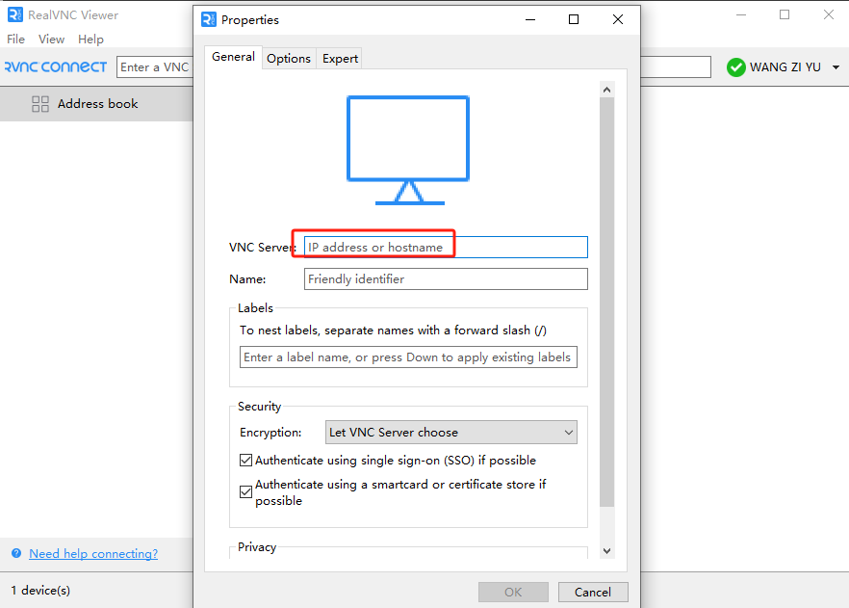Image resolution: width=849 pixels, height=608 pixels.
Task: Close the Properties dialog
Action: tap(618, 19)
